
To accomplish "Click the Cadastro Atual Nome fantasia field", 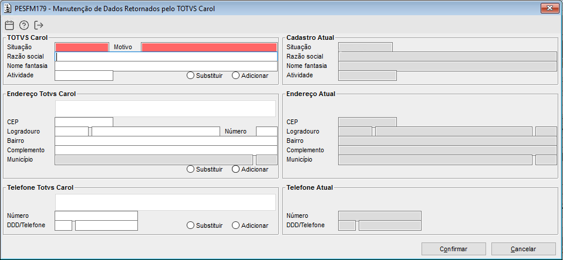I will 448,66.
